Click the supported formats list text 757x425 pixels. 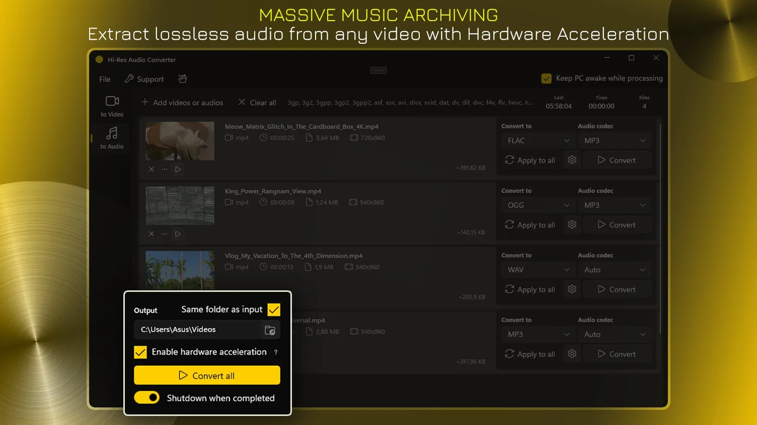click(410, 102)
